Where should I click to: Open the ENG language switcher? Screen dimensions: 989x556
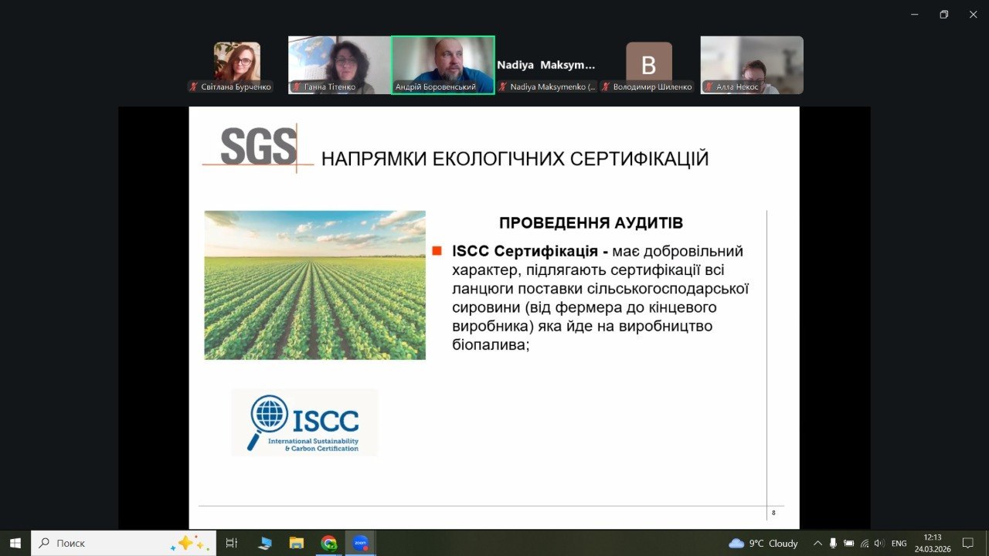pyautogui.click(x=899, y=543)
